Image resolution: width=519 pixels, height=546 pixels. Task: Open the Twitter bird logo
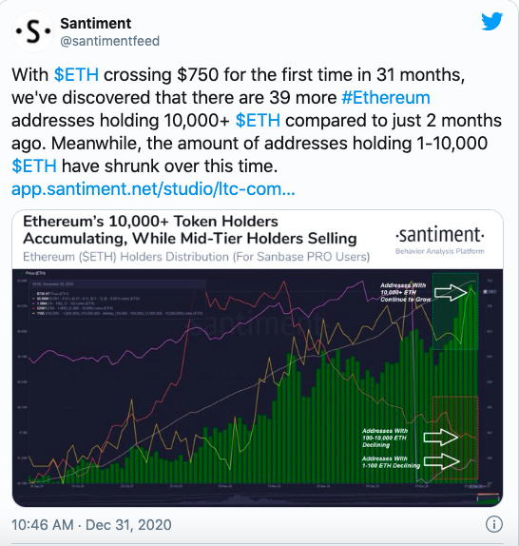(491, 21)
